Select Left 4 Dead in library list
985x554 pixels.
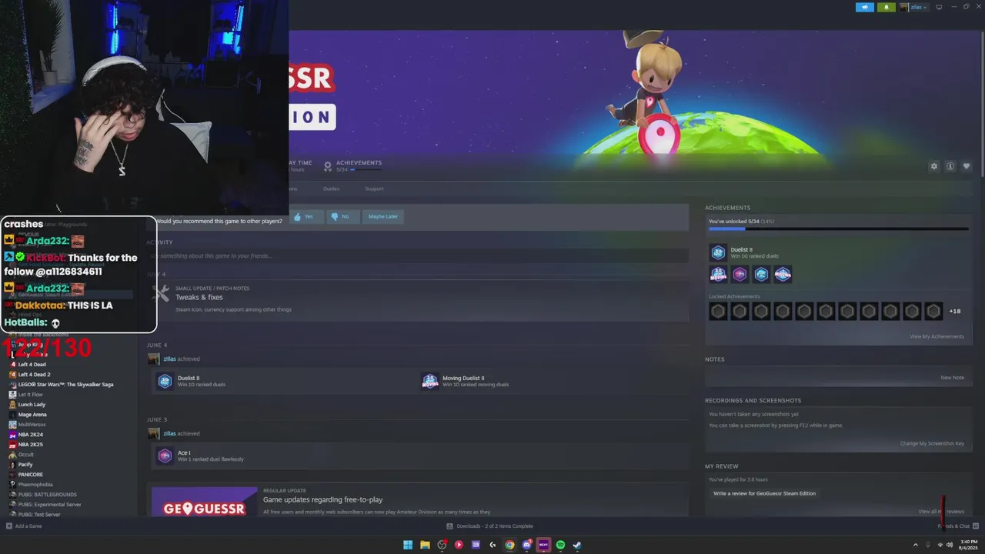tap(32, 365)
